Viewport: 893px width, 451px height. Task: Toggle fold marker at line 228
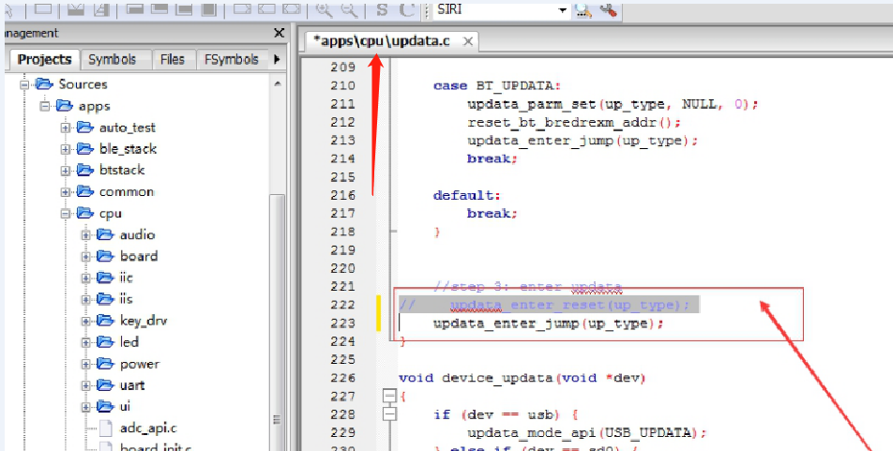click(x=389, y=414)
